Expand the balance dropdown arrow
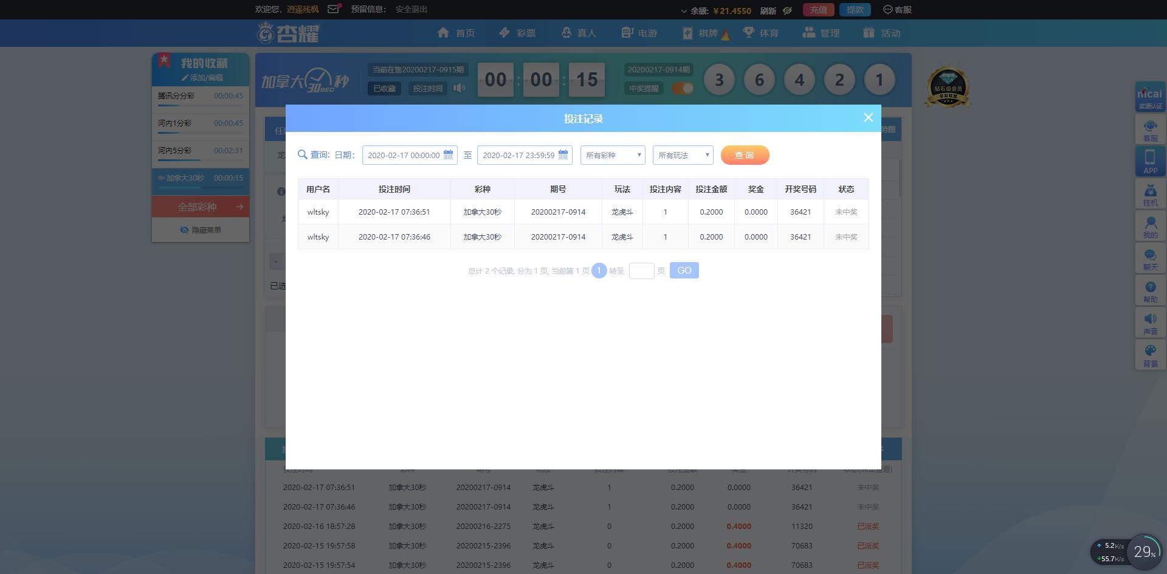Viewport: 1167px width, 574px height. (684, 11)
